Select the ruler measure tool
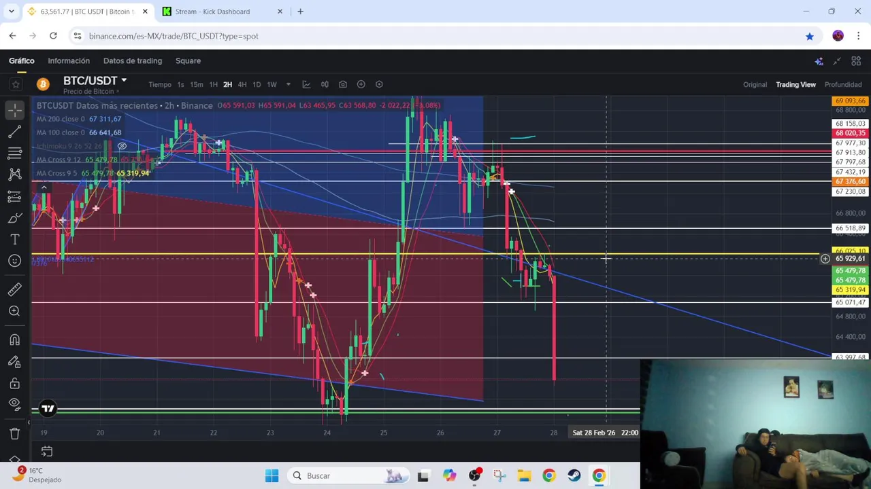871x489 pixels. tap(15, 290)
